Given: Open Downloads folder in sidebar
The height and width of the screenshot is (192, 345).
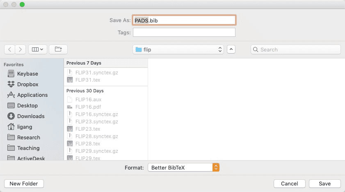Looking at the screenshot, I should (x=30, y=116).
